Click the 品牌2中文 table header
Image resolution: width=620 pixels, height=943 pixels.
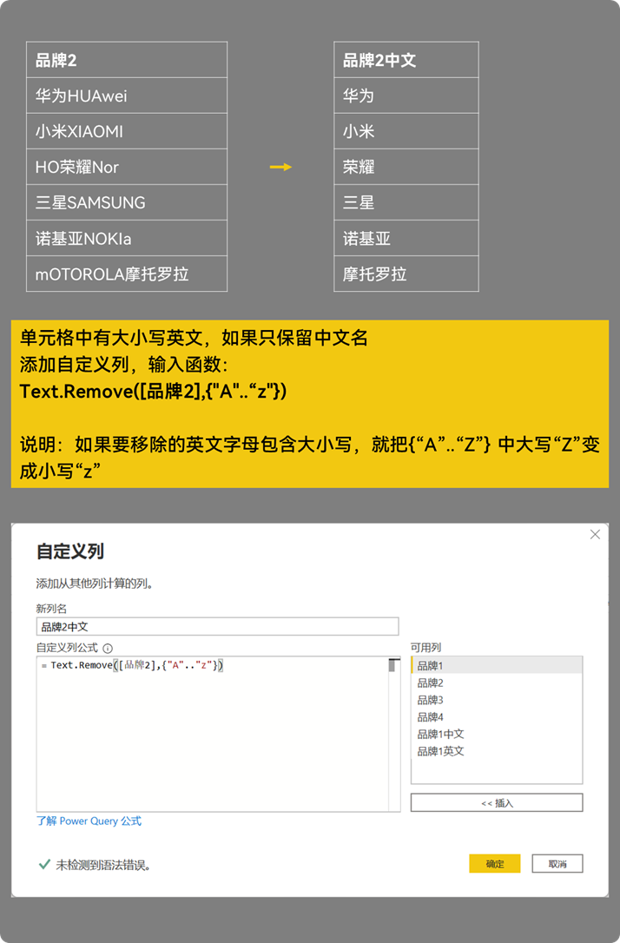(406, 60)
